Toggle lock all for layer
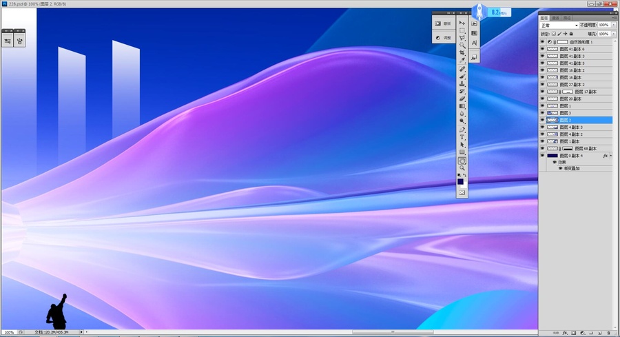Image resolution: width=620 pixels, height=337 pixels. click(571, 34)
